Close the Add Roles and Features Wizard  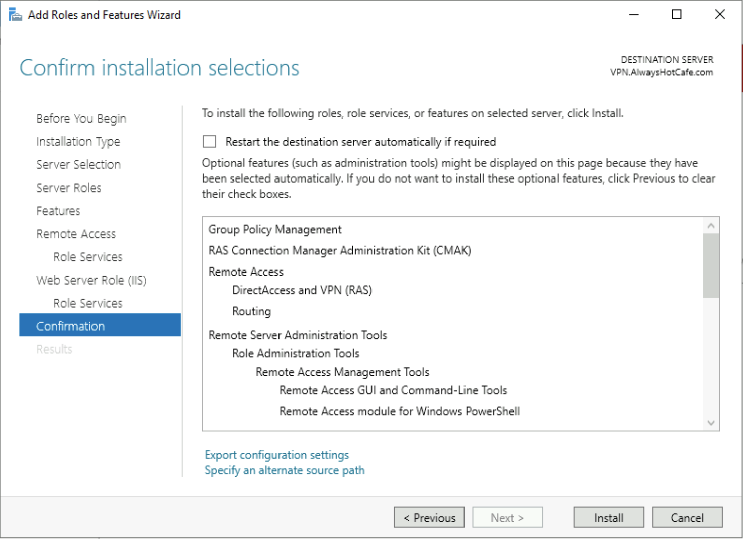(x=719, y=15)
